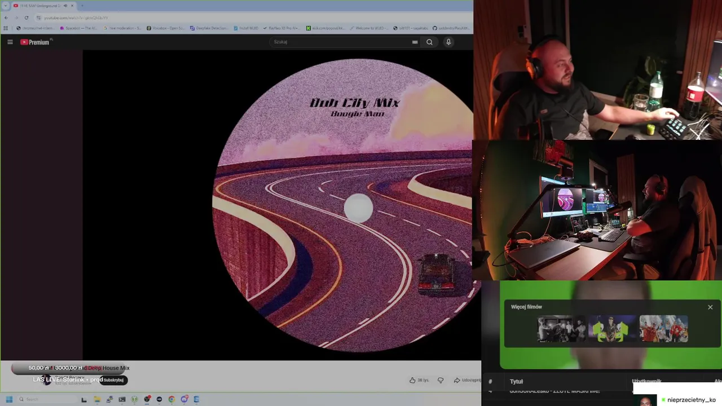This screenshot has width=722, height=406.
Task: Open the green-frog costume video thumbnail
Action: (x=613, y=329)
